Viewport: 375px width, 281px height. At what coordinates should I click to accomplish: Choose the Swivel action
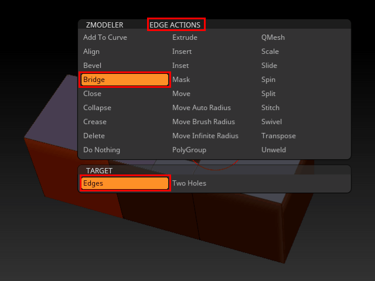pyautogui.click(x=271, y=122)
